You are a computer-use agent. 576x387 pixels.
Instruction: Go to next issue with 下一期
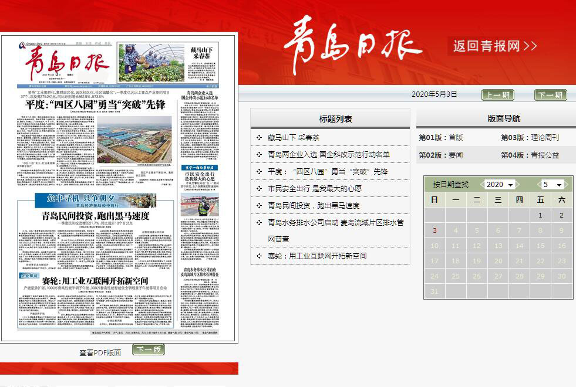(x=550, y=95)
